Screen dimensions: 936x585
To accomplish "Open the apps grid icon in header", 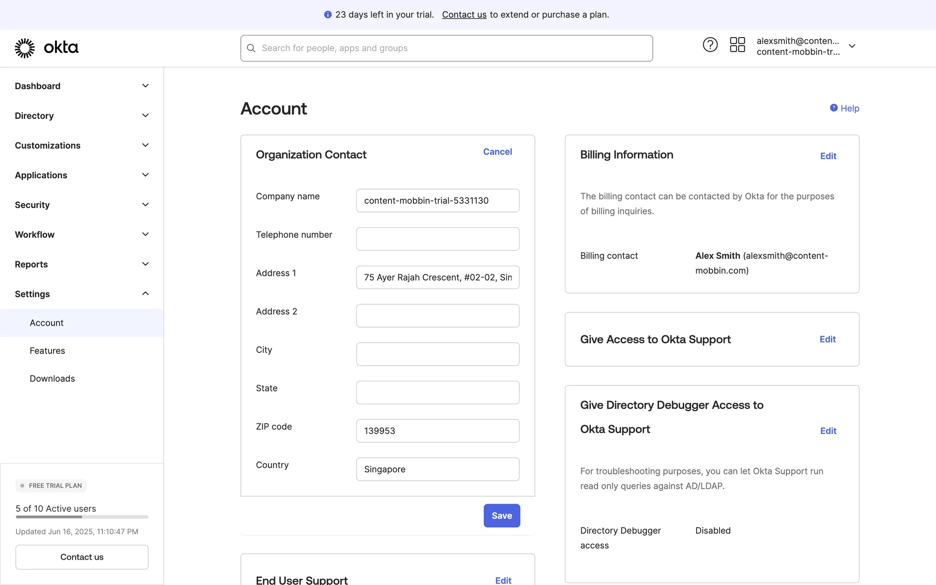I will click(737, 45).
